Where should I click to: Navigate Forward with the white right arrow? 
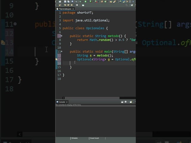coord(77,5)
